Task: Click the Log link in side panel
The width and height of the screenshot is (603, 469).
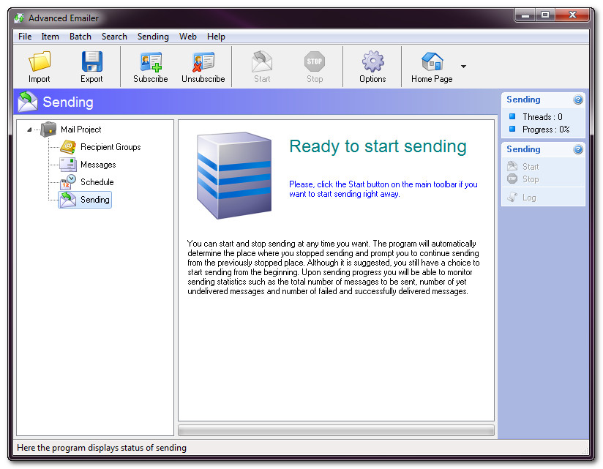Action: click(x=529, y=198)
